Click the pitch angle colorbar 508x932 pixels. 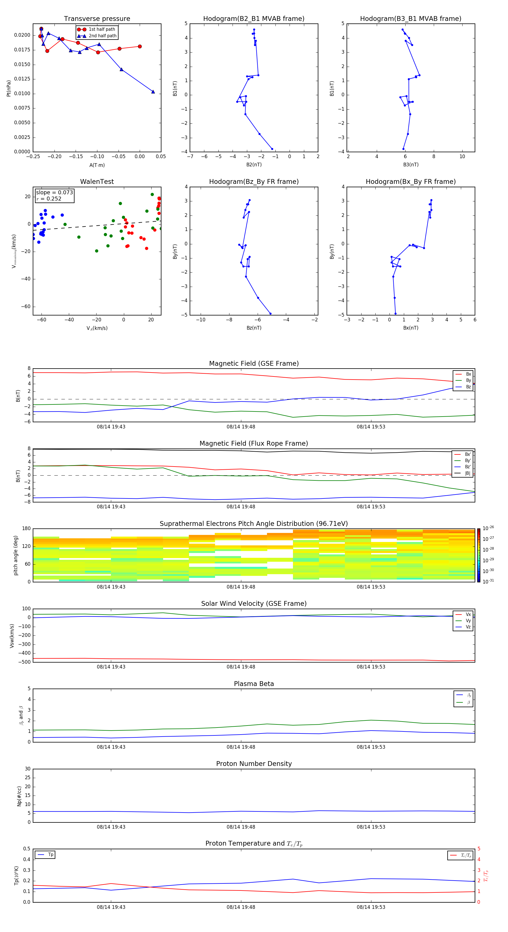point(479,555)
